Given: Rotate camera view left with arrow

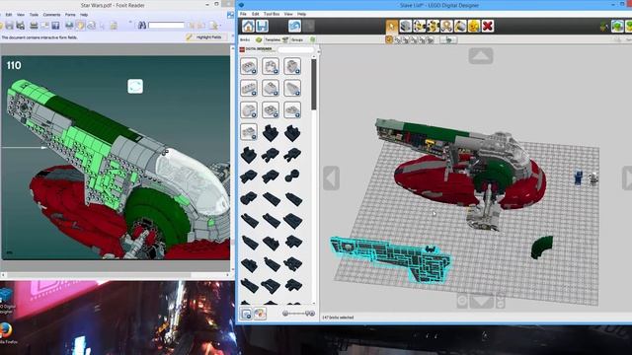Looking at the screenshot, I should [x=331, y=177].
